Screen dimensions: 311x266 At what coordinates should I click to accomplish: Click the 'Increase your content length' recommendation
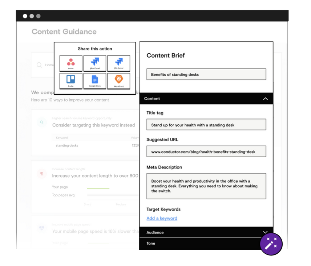[95, 176]
